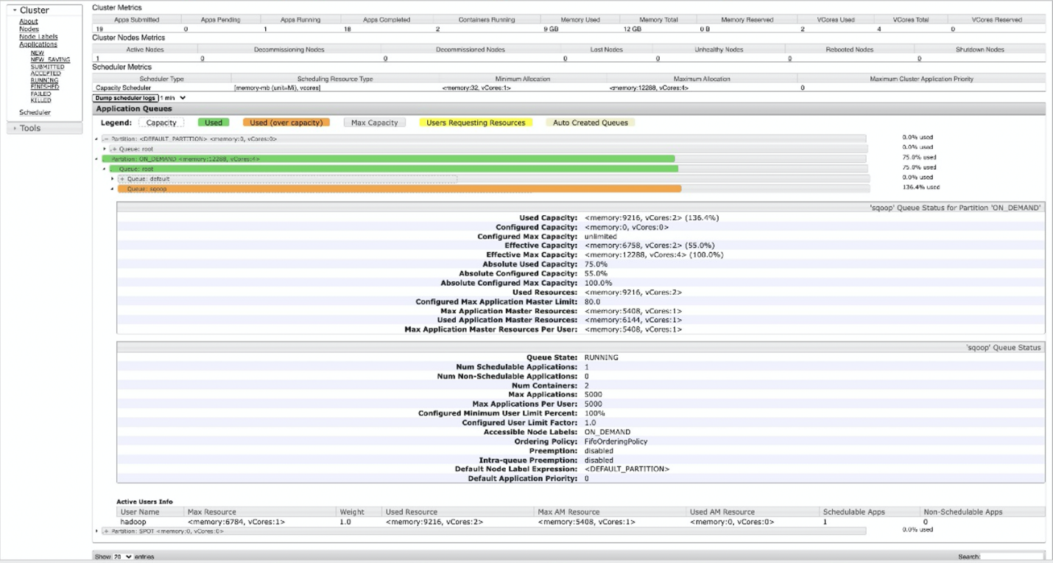Show SUBMITTED applications
The width and height of the screenshot is (1053, 563).
pos(47,66)
